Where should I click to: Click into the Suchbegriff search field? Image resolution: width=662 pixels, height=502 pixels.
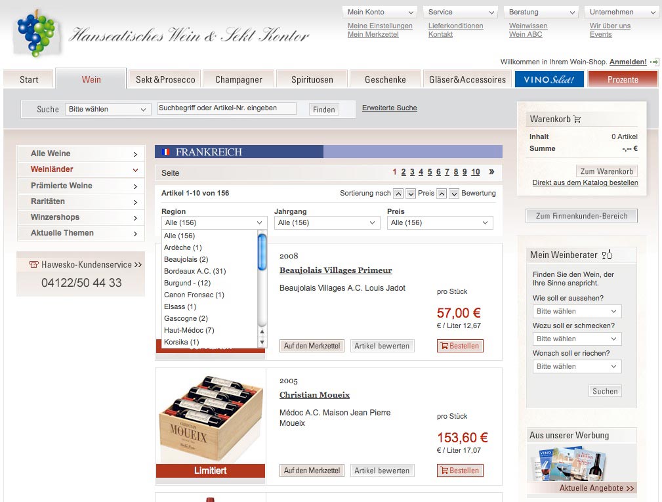tap(227, 108)
